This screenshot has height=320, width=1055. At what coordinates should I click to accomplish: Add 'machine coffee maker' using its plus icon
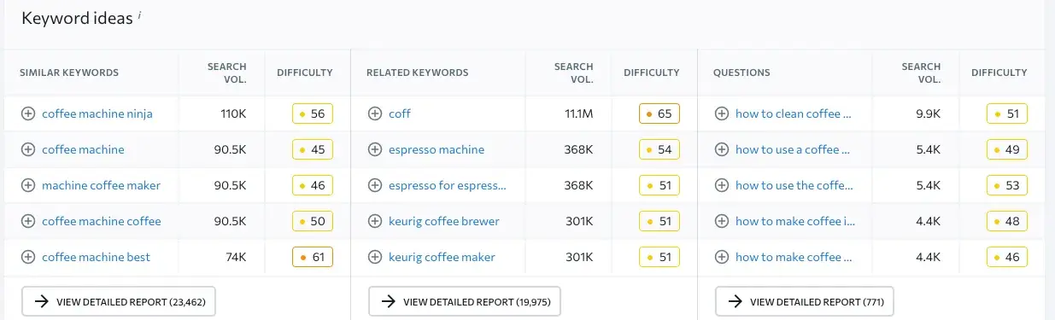27,185
